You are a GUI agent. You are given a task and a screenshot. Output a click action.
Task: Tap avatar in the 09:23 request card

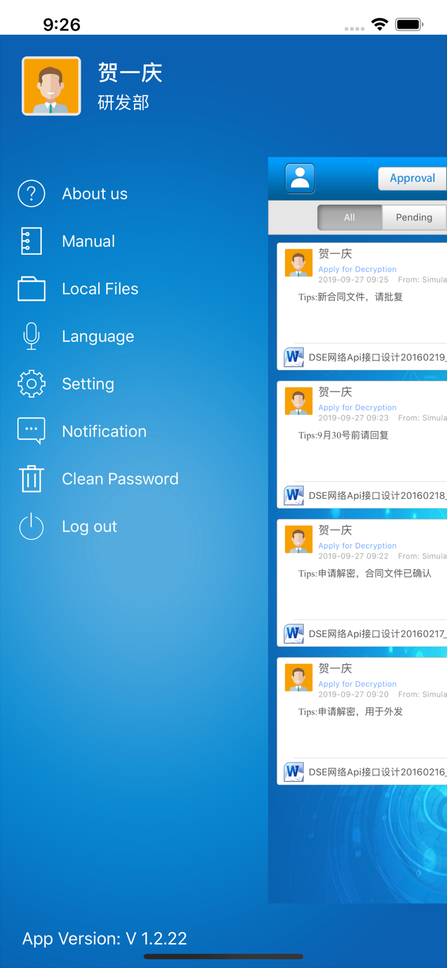coord(299,401)
